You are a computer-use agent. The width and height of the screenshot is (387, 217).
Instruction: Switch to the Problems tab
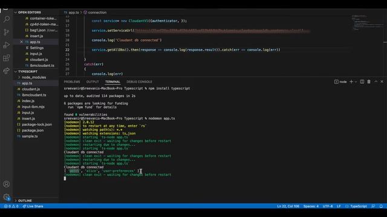click(72, 82)
